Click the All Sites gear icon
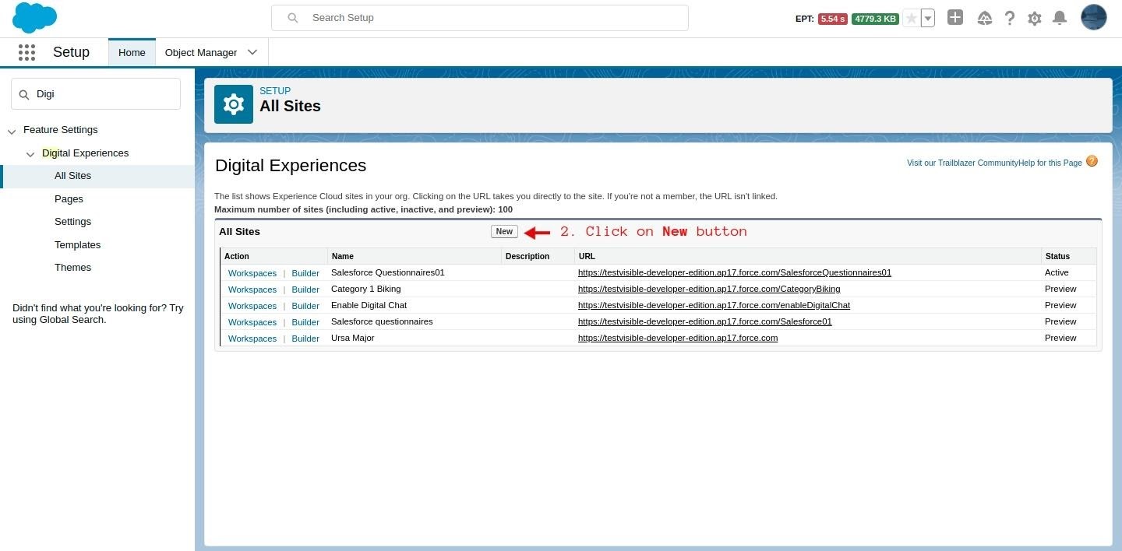The width and height of the screenshot is (1122, 551). tap(234, 104)
